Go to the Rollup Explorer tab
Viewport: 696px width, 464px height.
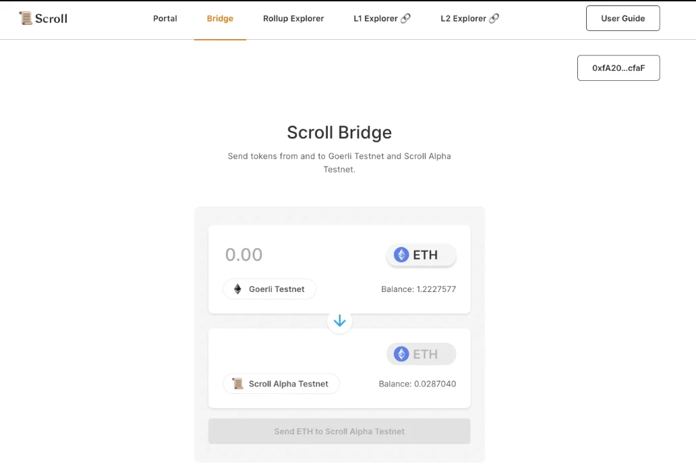pos(293,19)
